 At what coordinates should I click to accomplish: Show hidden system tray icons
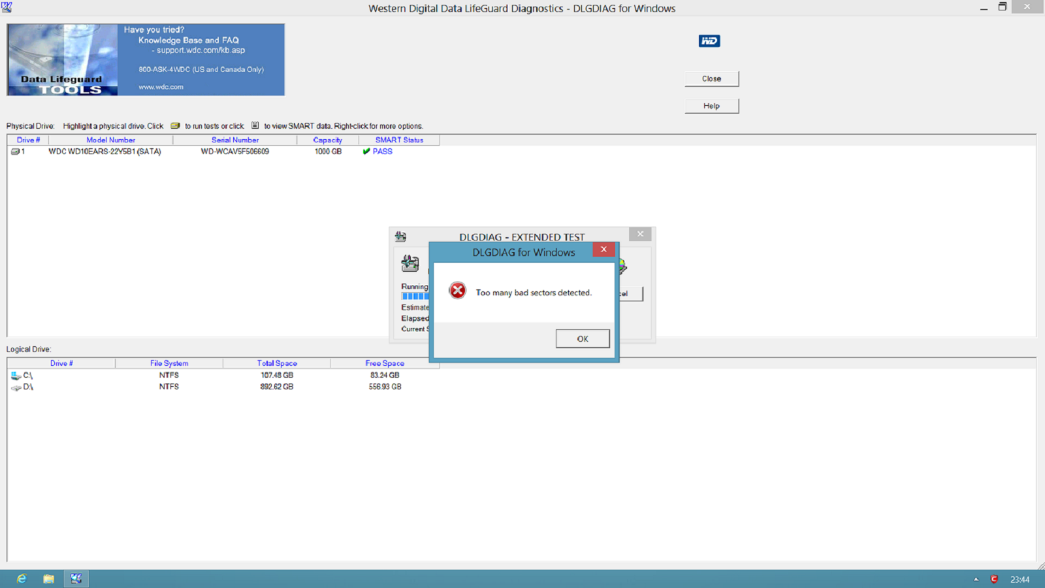pos(976,579)
